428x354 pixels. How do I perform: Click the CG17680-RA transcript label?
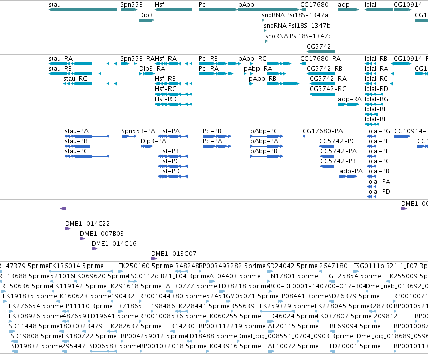coord(321,59)
